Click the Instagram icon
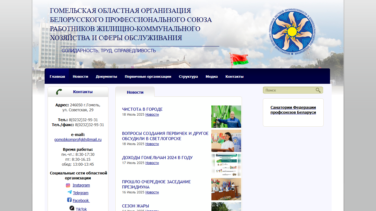Screen dimensions: 376x211 pos(68,185)
